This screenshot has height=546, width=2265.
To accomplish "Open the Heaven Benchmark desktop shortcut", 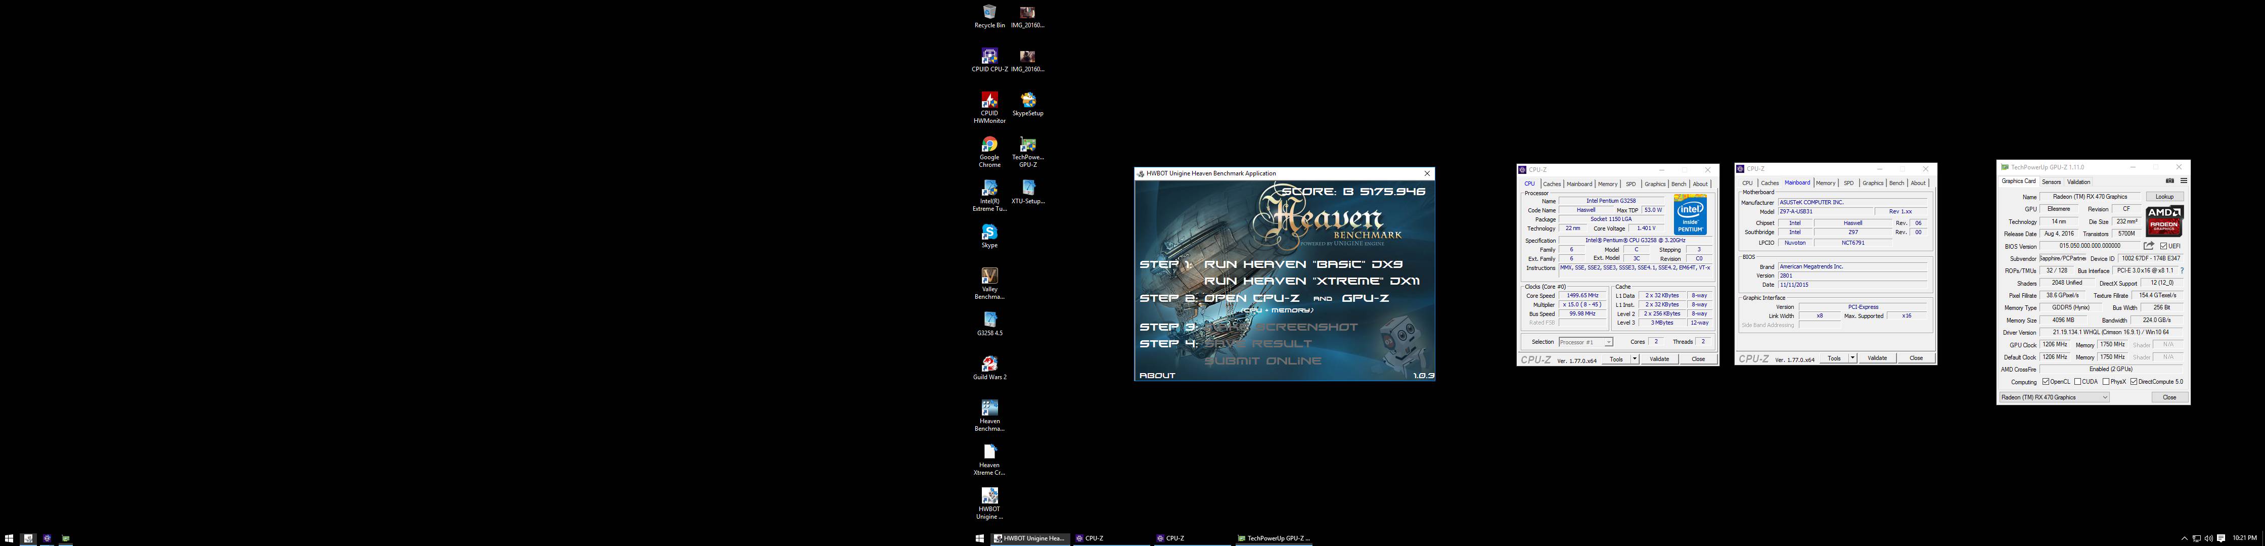I will pos(989,416).
